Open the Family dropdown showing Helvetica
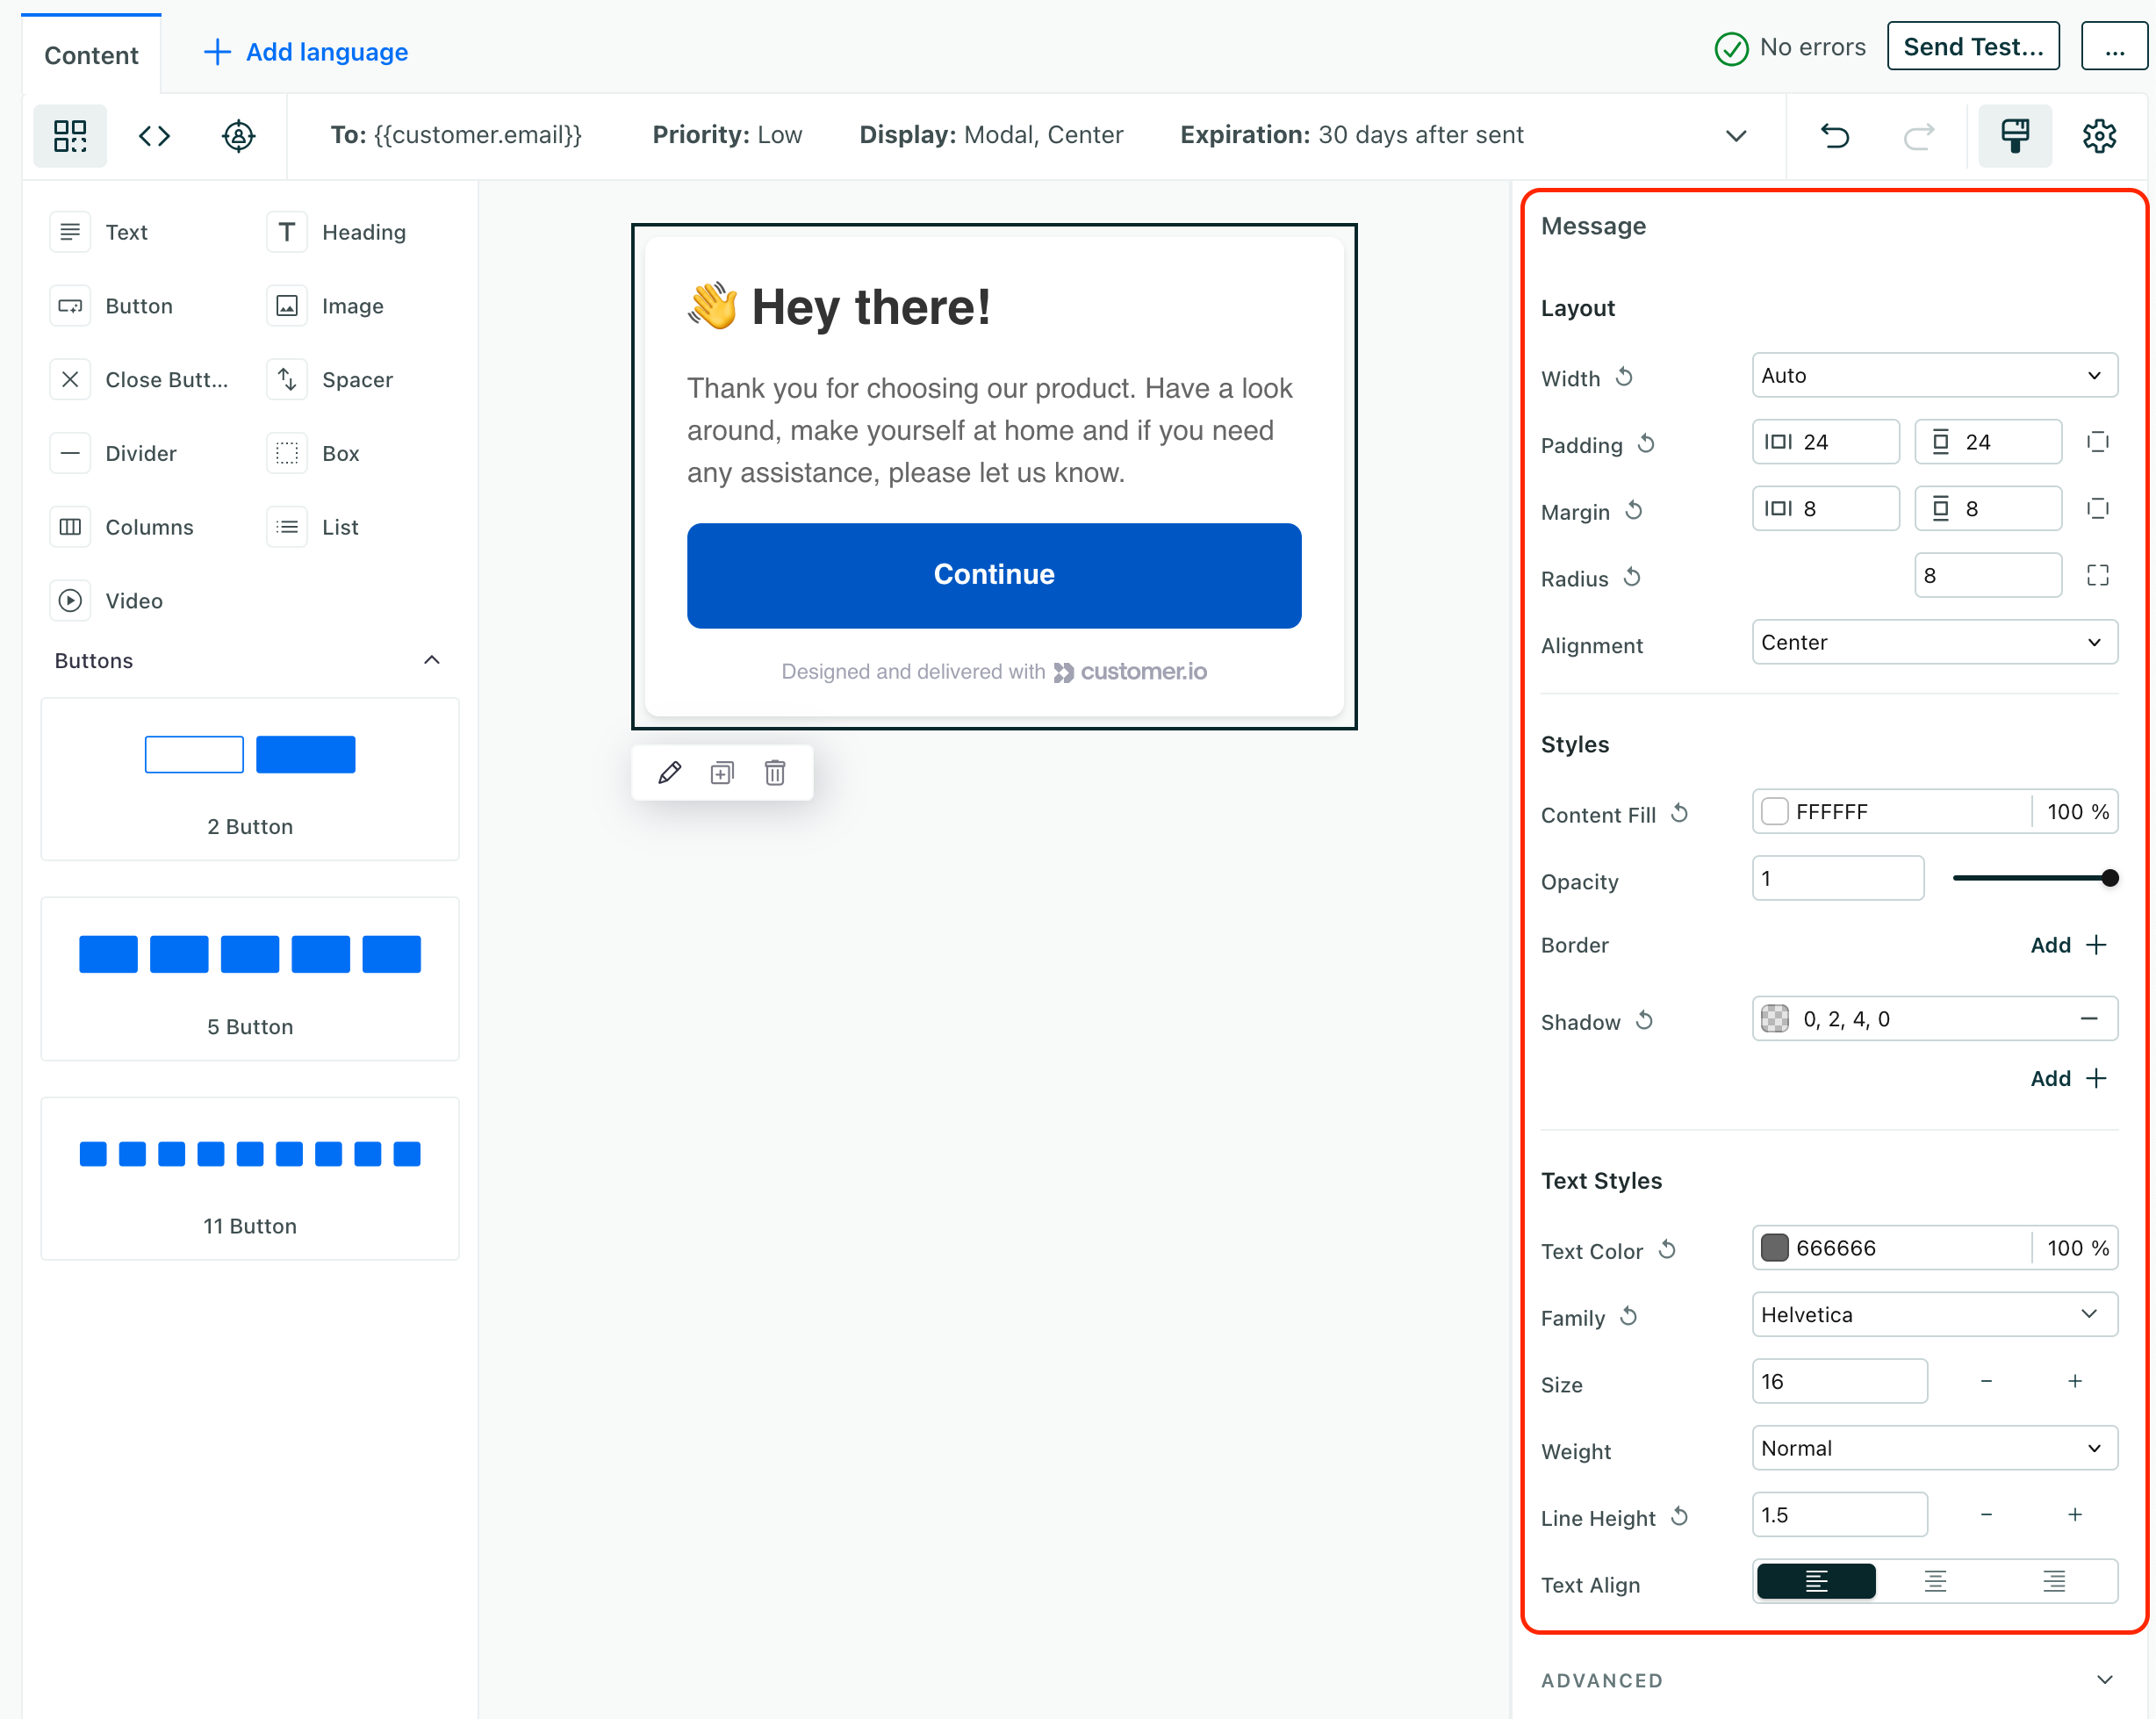2156x1719 pixels. [x=1934, y=1315]
